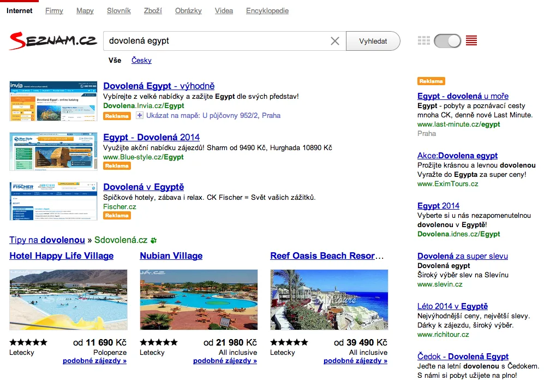Click the www.slevin.cz URL
Viewport: 544px width, 380px height.
(440, 284)
